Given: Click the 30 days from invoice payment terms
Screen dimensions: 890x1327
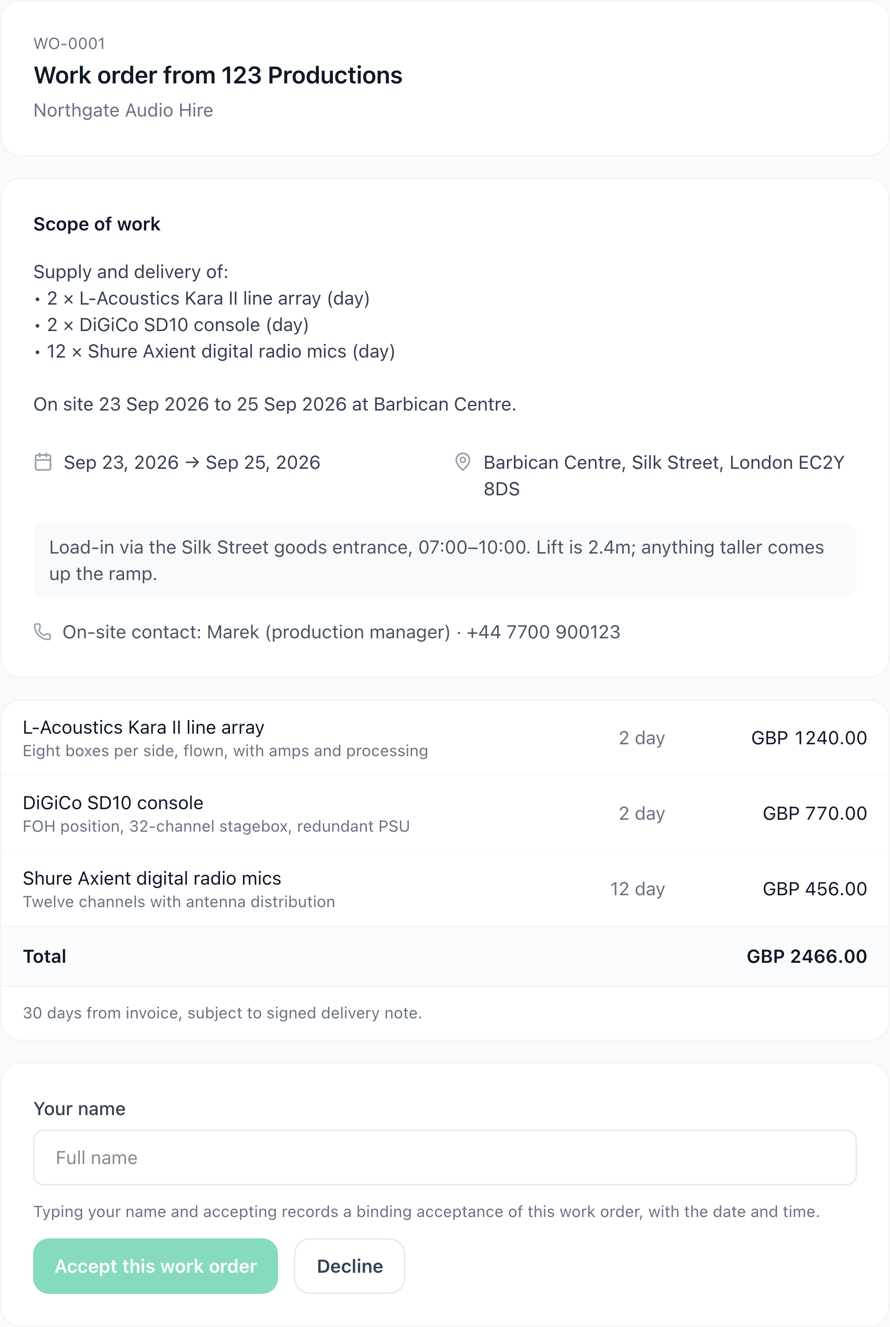Looking at the screenshot, I should pyautogui.click(x=222, y=1013).
